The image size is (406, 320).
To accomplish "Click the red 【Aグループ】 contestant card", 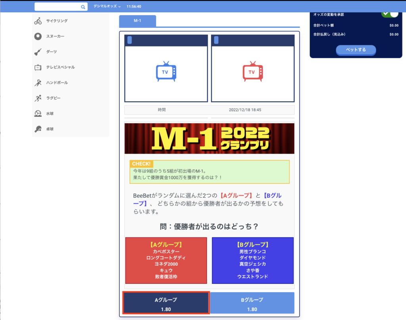I will [166, 260].
